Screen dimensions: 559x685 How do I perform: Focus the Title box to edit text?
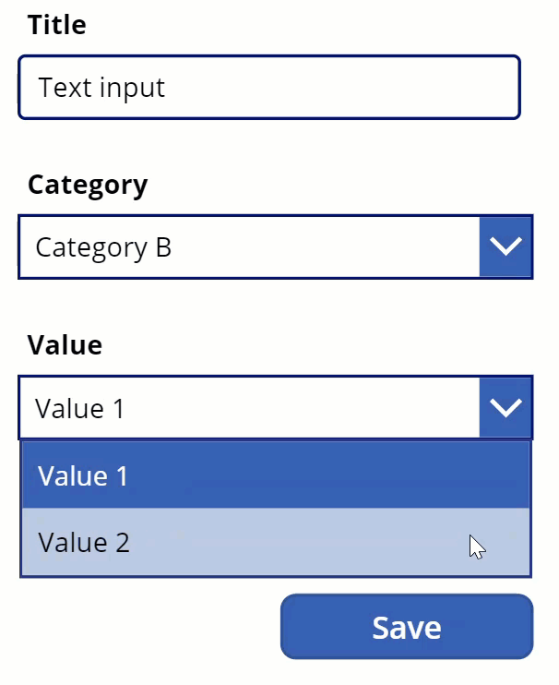(269, 88)
